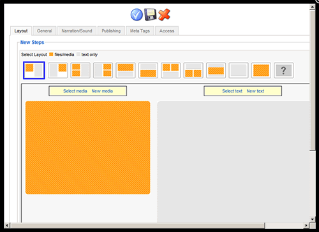Viewport: 319px width, 232px height.
Task: Click the Select media link
Action: 75,91
